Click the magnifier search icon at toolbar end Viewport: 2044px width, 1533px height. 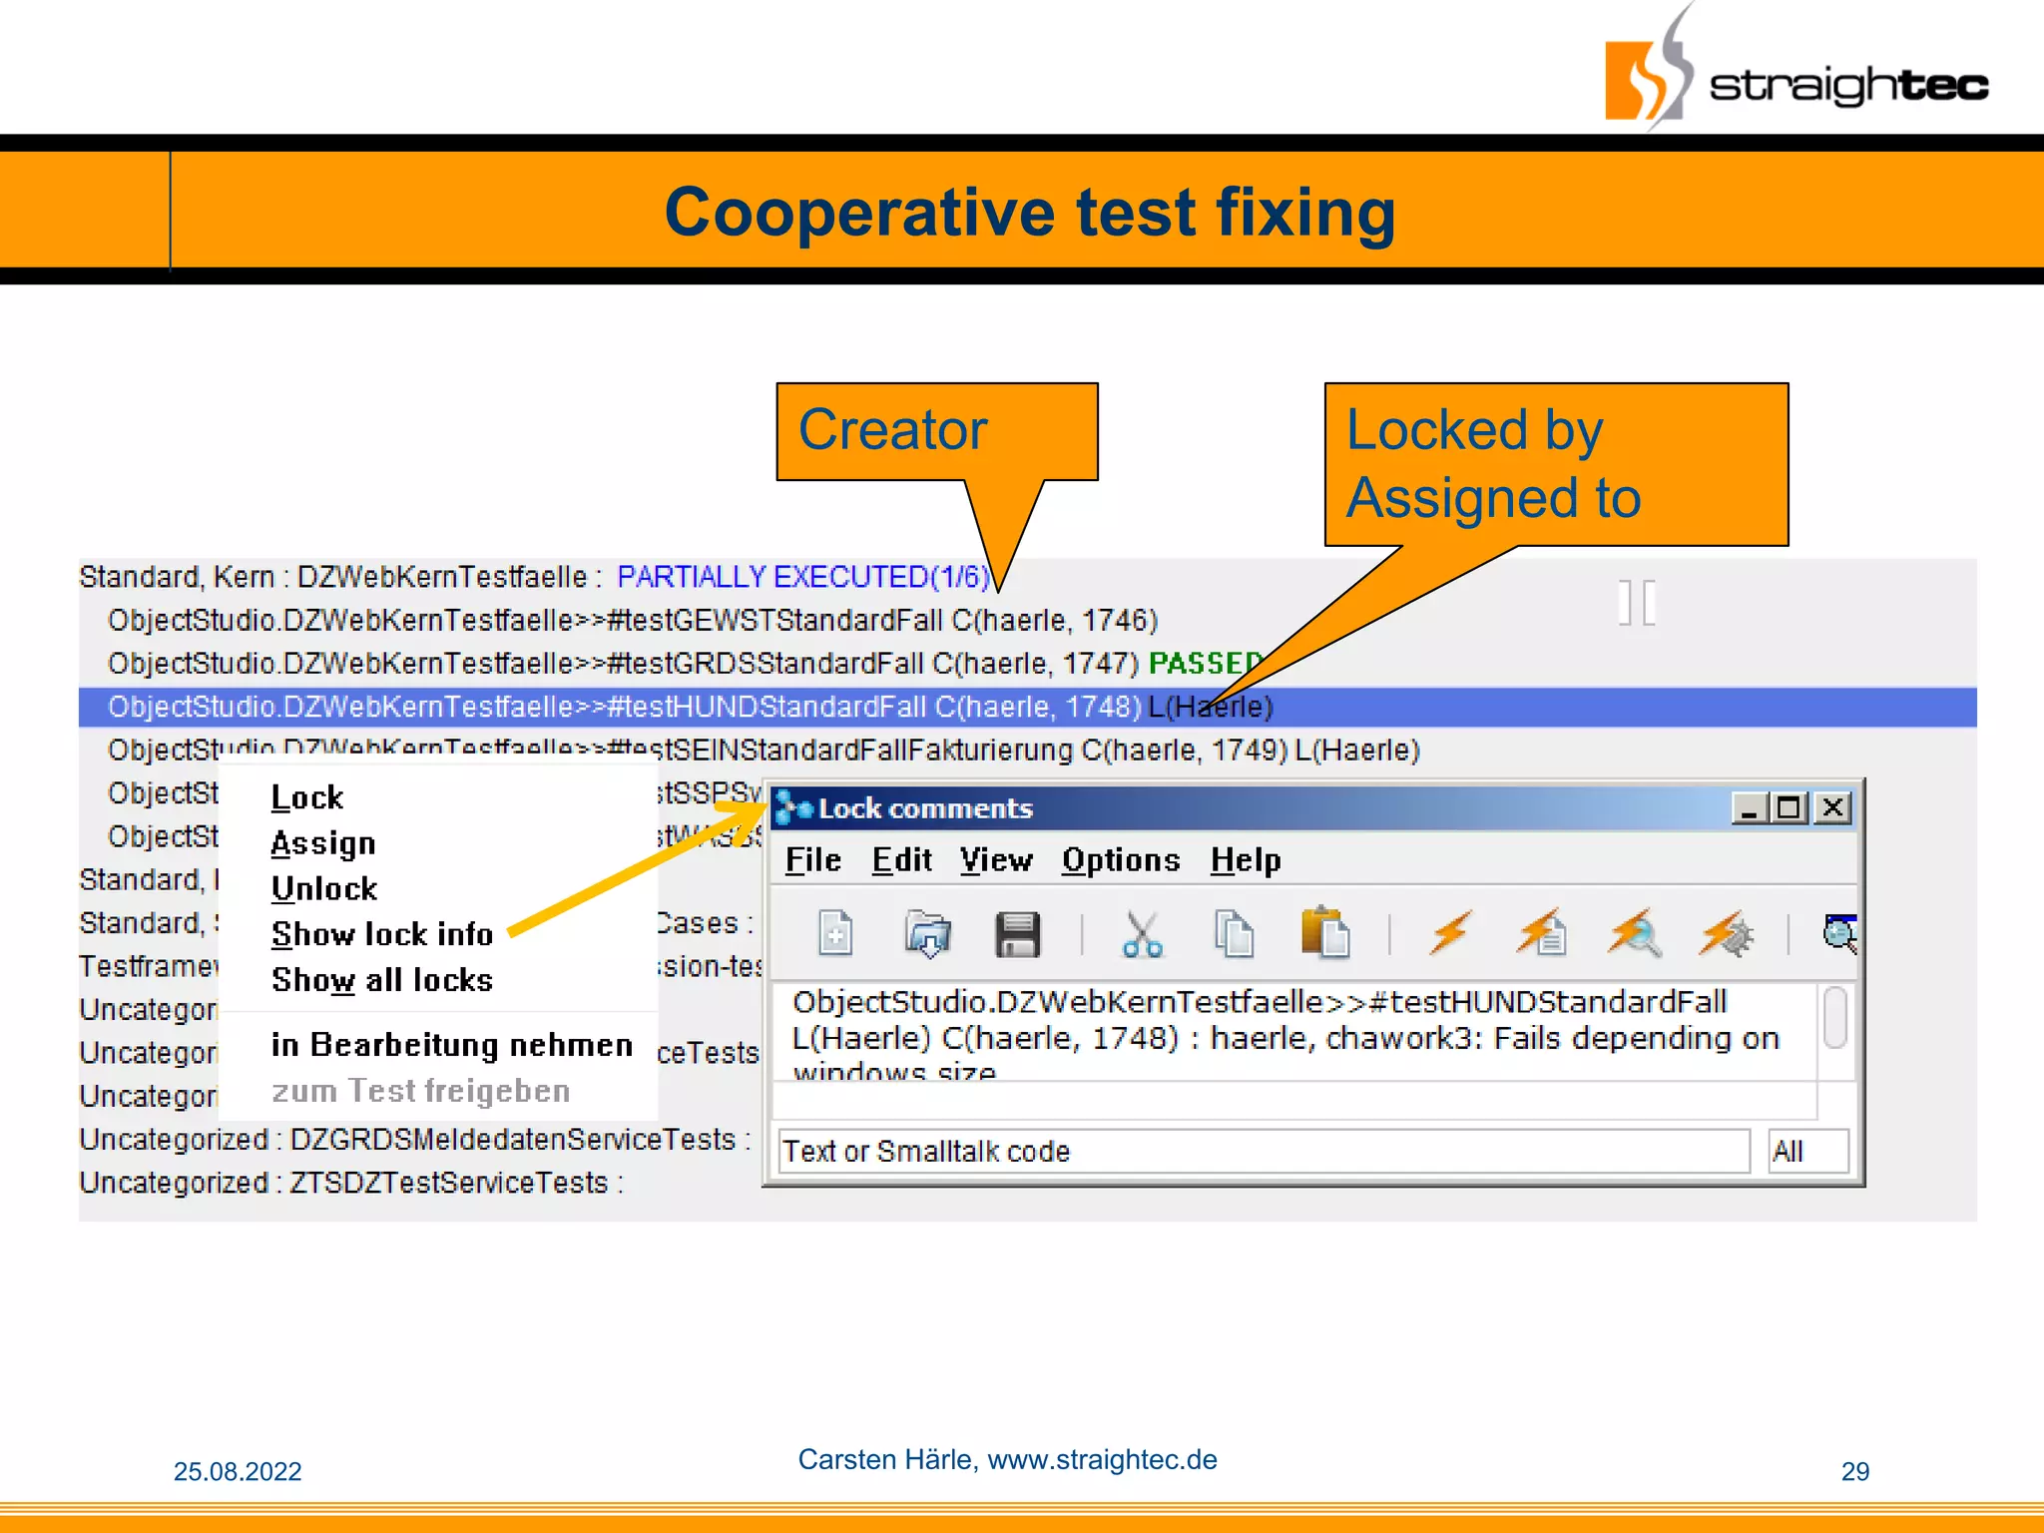point(1839,934)
